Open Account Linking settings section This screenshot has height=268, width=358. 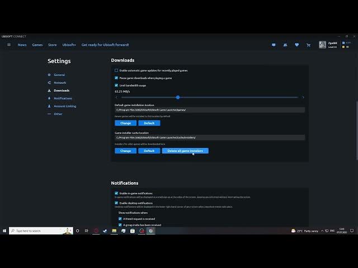65,106
